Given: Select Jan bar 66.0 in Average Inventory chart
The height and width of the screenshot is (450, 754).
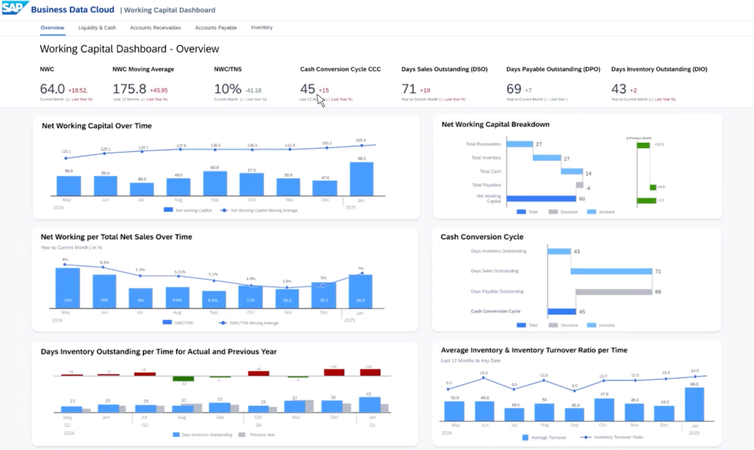Looking at the screenshot, I should pos(695,405).
